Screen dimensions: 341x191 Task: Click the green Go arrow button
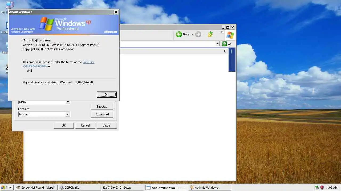pos(224,44)
